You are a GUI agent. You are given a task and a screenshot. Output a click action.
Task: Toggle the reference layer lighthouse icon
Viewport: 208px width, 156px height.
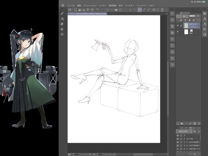click(x=185, y=20)
